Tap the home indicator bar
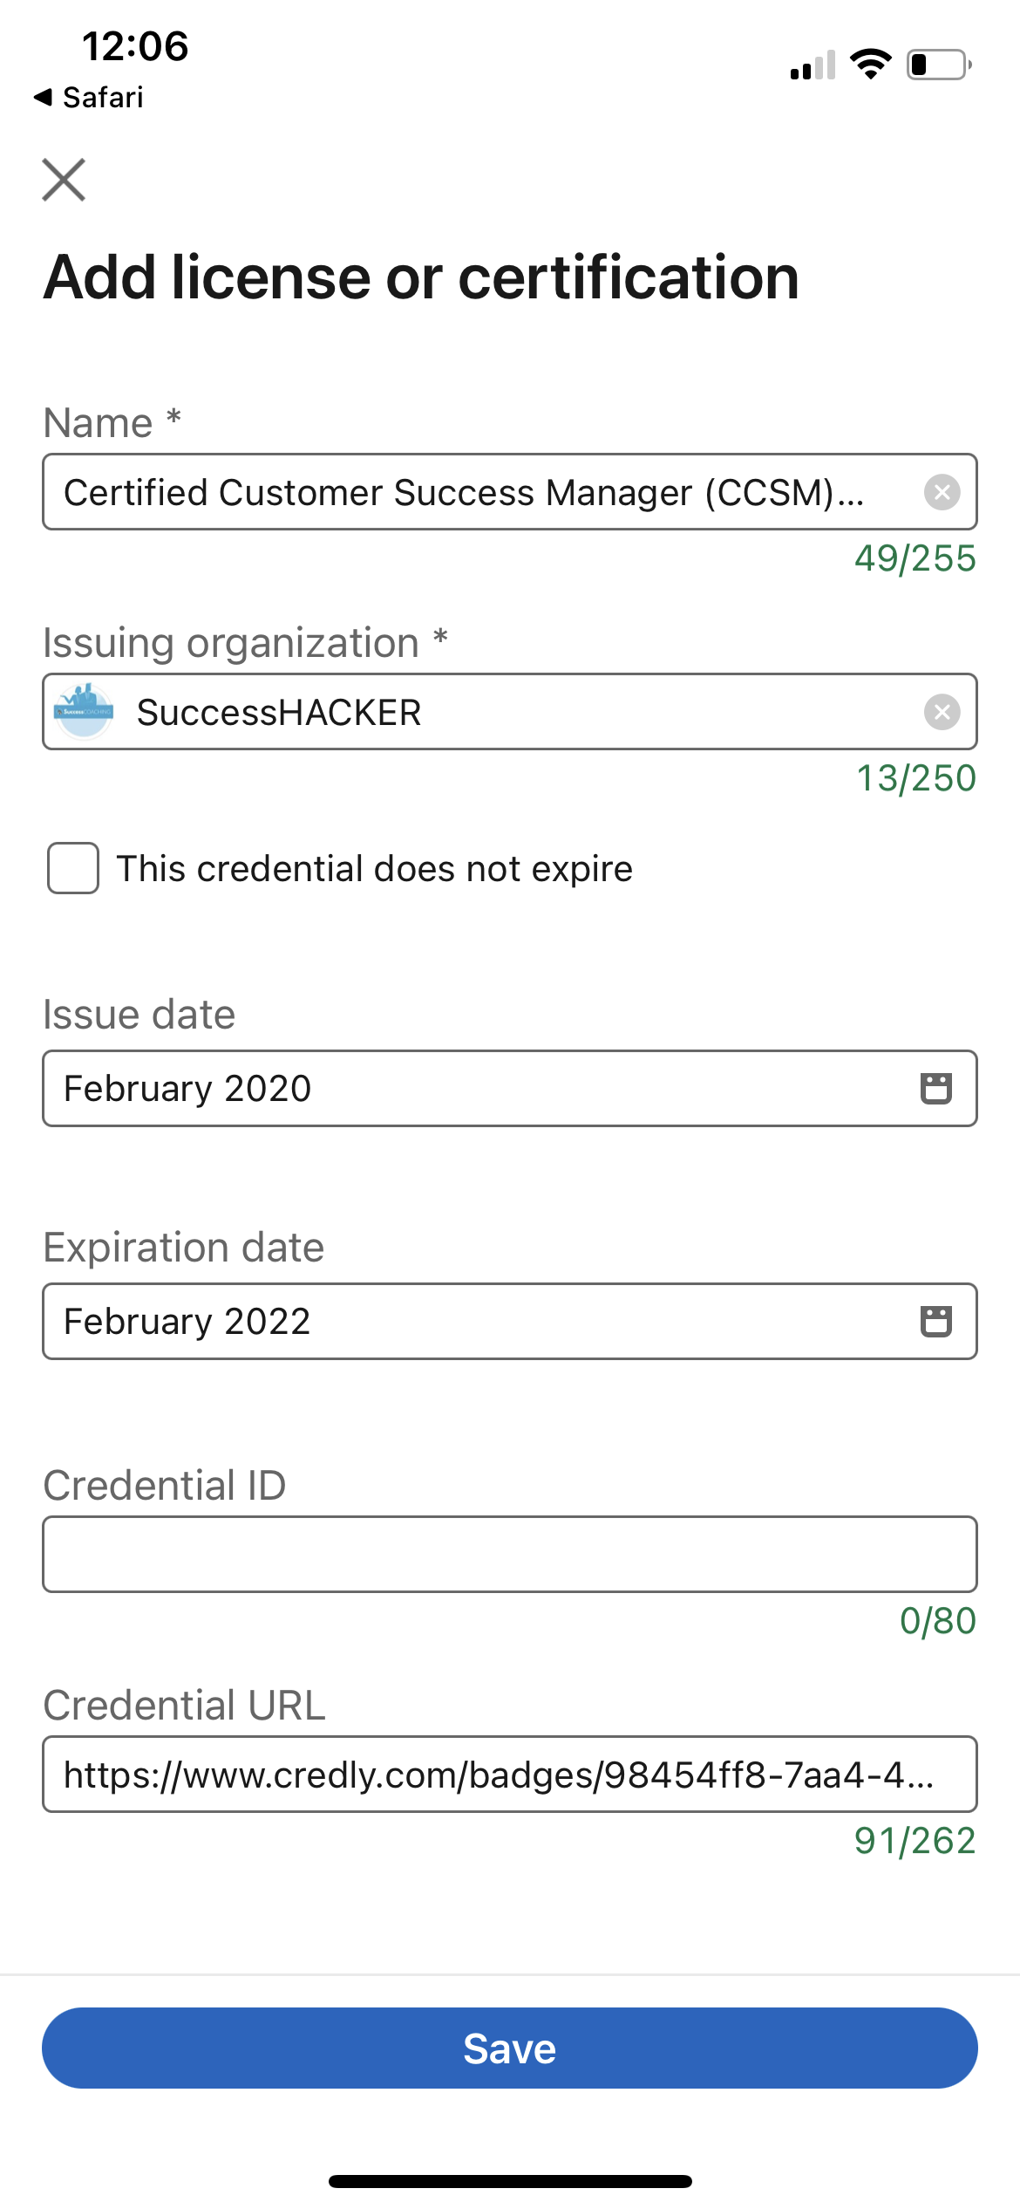1020x2209 pixels. click(x=510, y=2181)
